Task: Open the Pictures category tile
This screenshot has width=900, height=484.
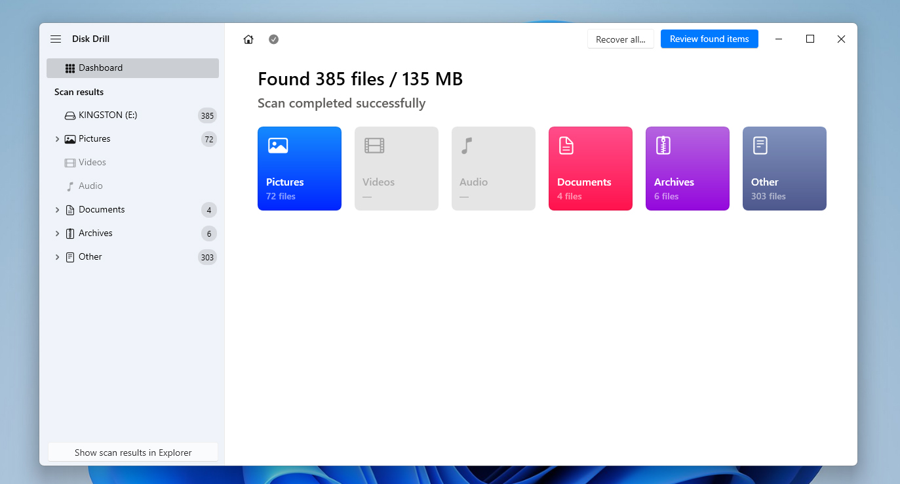Action: click(300, 169)
